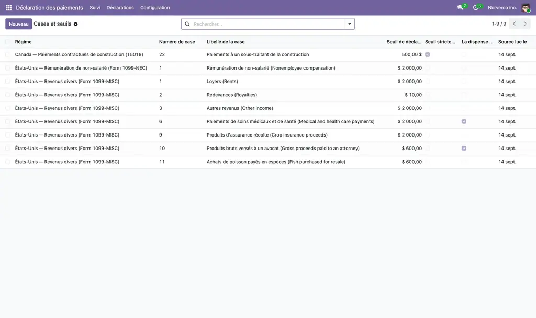Screen dimensions: 536x318
Task: Sort by the Source lue le column
Action: [x=512, y=42]
